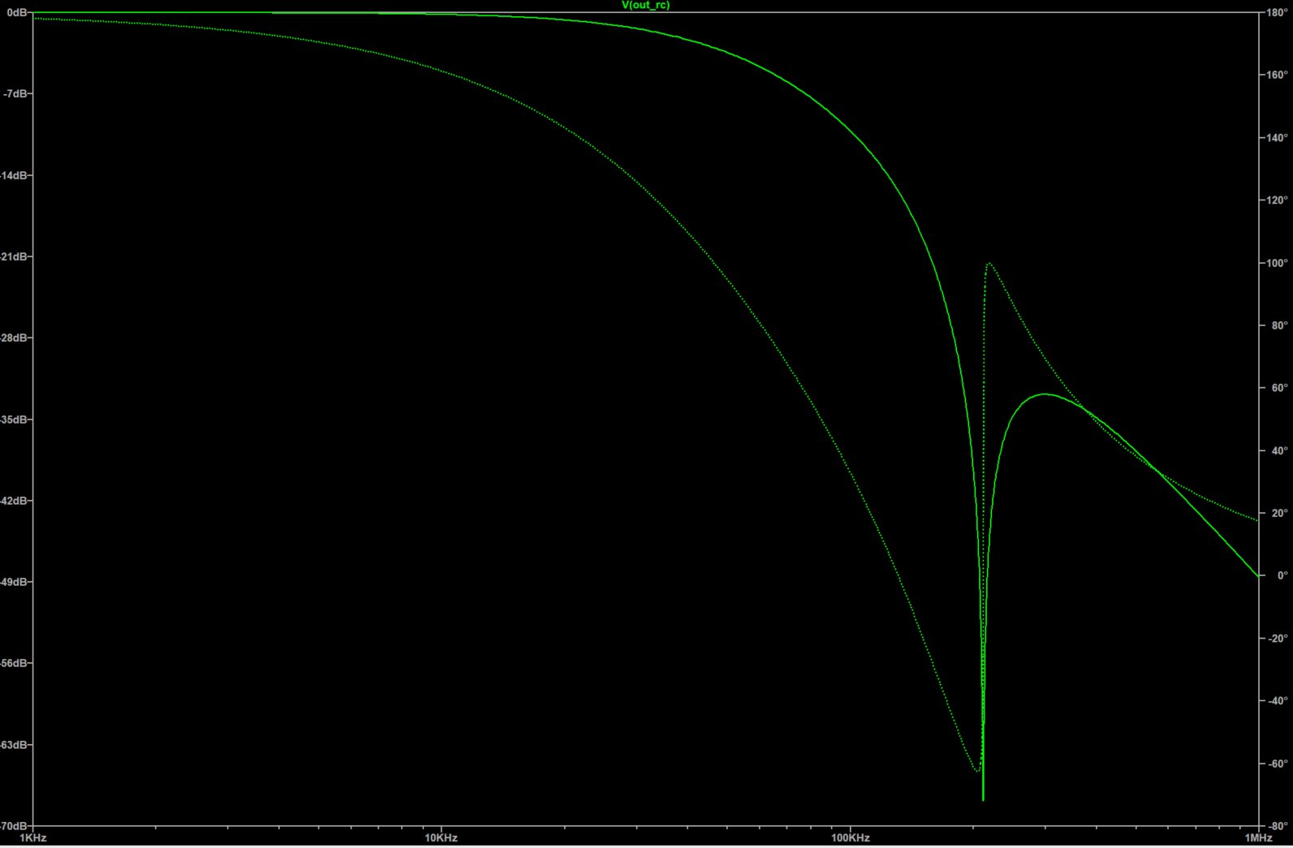This screenshot has height=848, width=1293.
Task: Click the 80° phase axis label
Action: coord(1279,325)
